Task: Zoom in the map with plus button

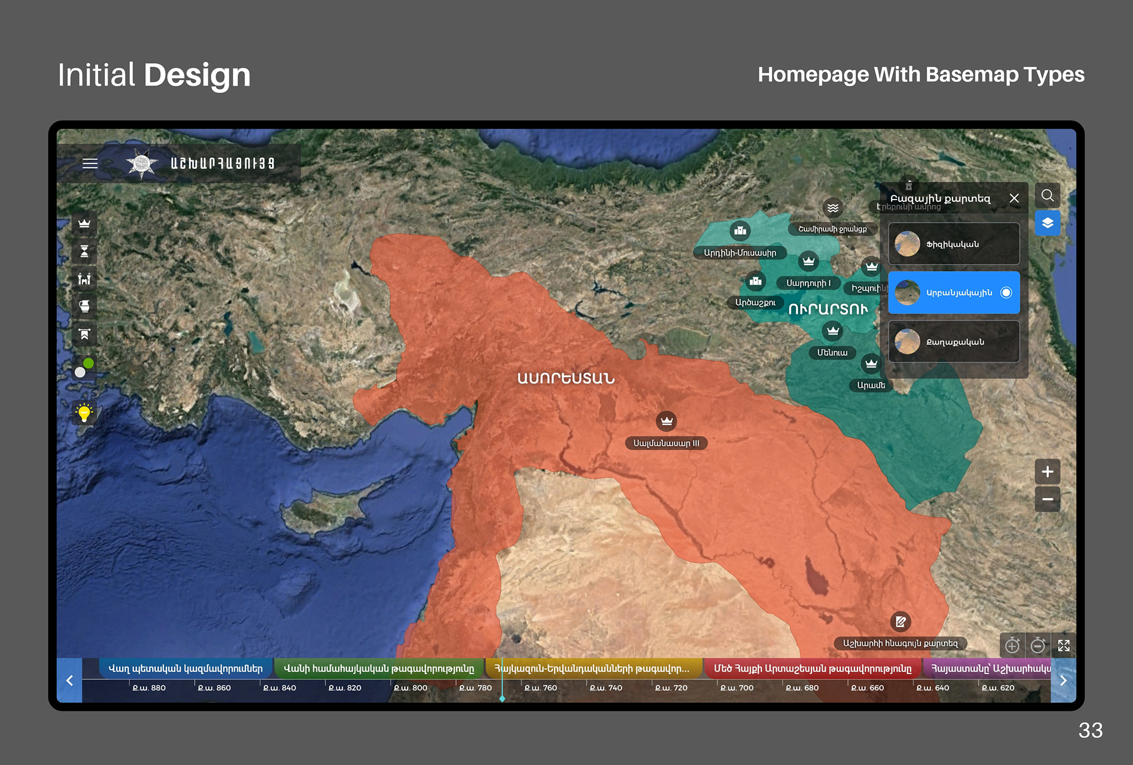Action: (x=1047, y=472)
